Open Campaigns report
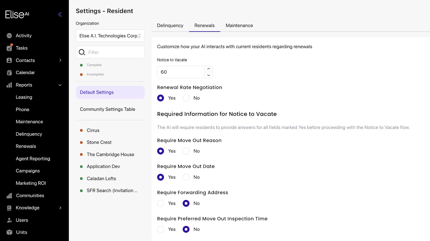Screen dimensions: 430x241 coord(28,171)
